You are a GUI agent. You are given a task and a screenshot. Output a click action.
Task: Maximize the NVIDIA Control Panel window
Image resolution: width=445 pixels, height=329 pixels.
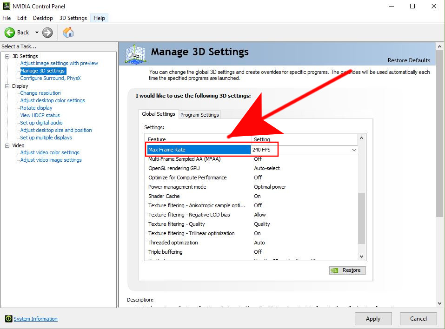click(x=412, y=6)
